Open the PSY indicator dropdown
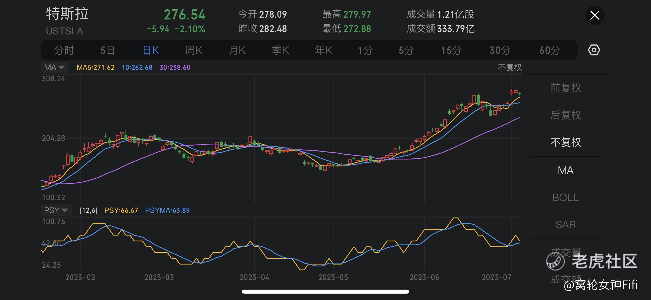 (56, 210)
